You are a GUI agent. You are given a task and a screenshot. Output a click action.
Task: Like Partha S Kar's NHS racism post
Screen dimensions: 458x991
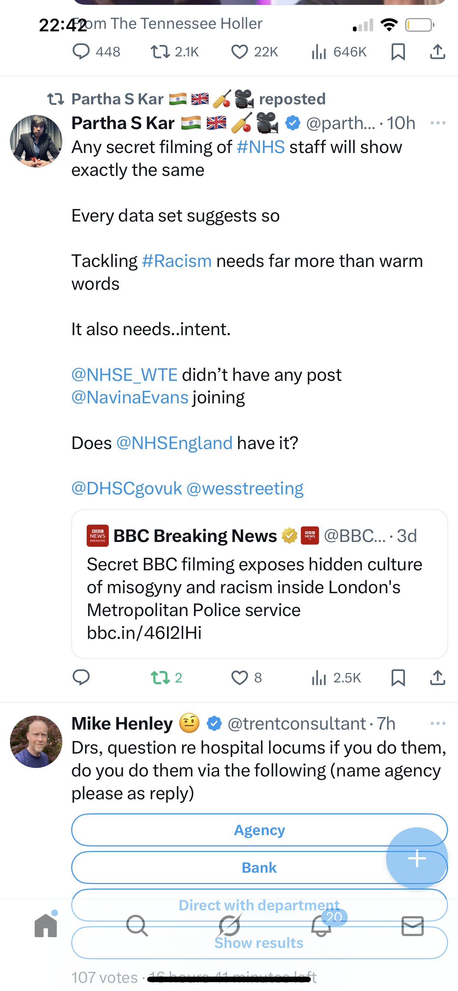pyautogui.click(x=240, y=678)
